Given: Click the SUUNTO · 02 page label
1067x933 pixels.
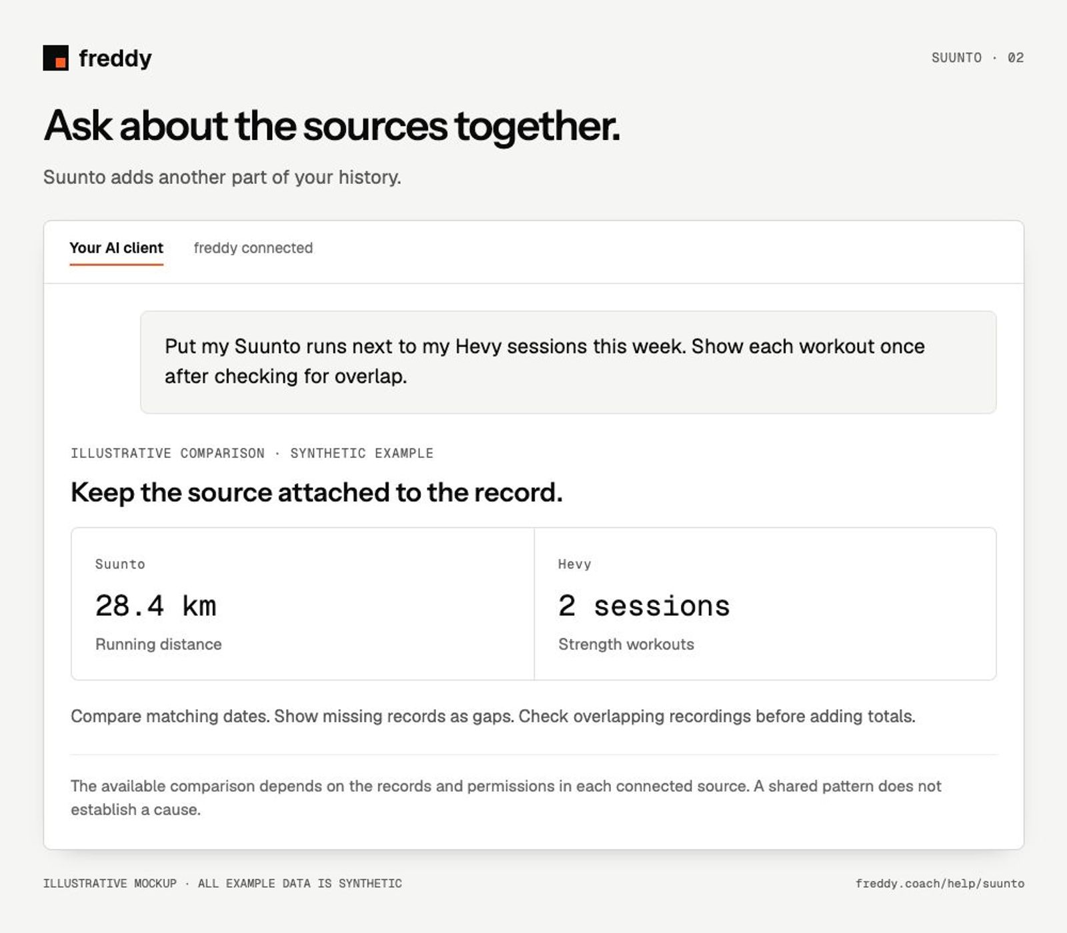Looking at the screenshot, I should coord(978,58).
